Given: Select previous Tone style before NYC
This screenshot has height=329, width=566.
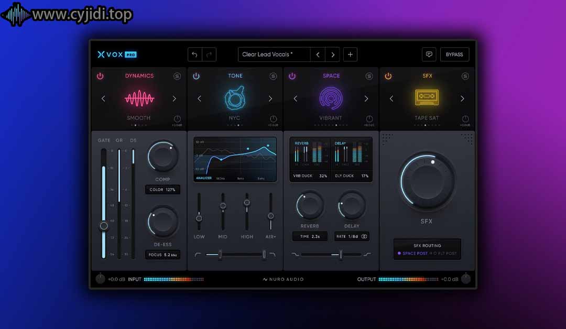Looking at the screenshot, I should click(x=199, y=98).
